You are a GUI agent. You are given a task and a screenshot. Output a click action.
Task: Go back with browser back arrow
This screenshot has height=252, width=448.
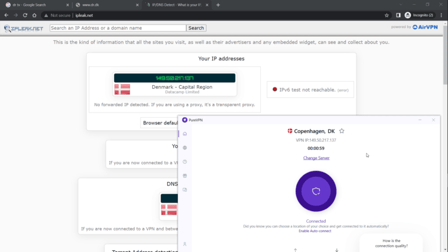pyautogui.click(x=6, y=15)
